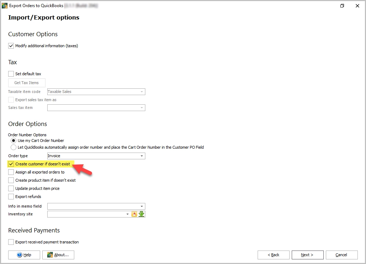Select Let QuickBooks automatically assign order number
This screenshot has width=366, height=264.
tap(14, 147)
